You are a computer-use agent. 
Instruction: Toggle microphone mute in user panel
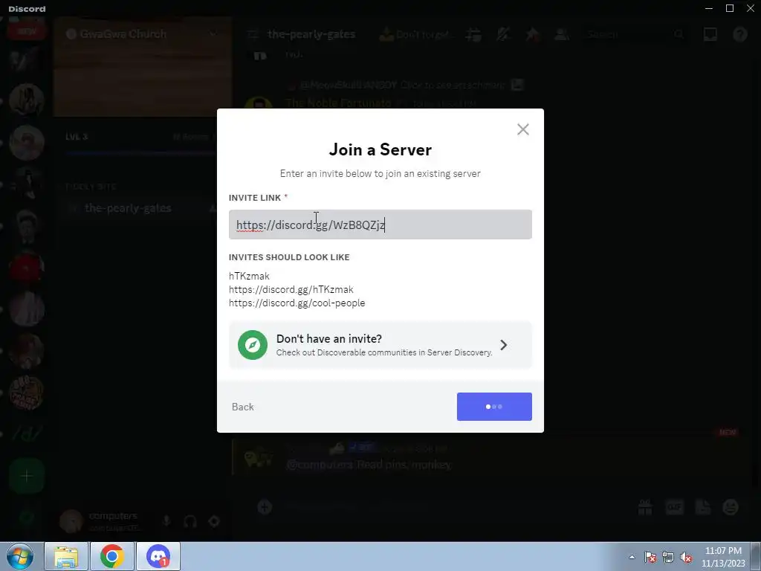coord(166,521)
